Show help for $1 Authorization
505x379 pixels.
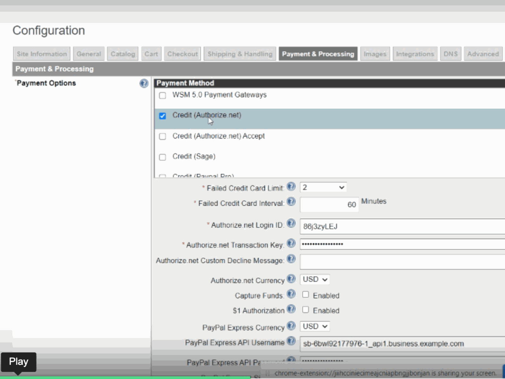click(x=291, y=309)
